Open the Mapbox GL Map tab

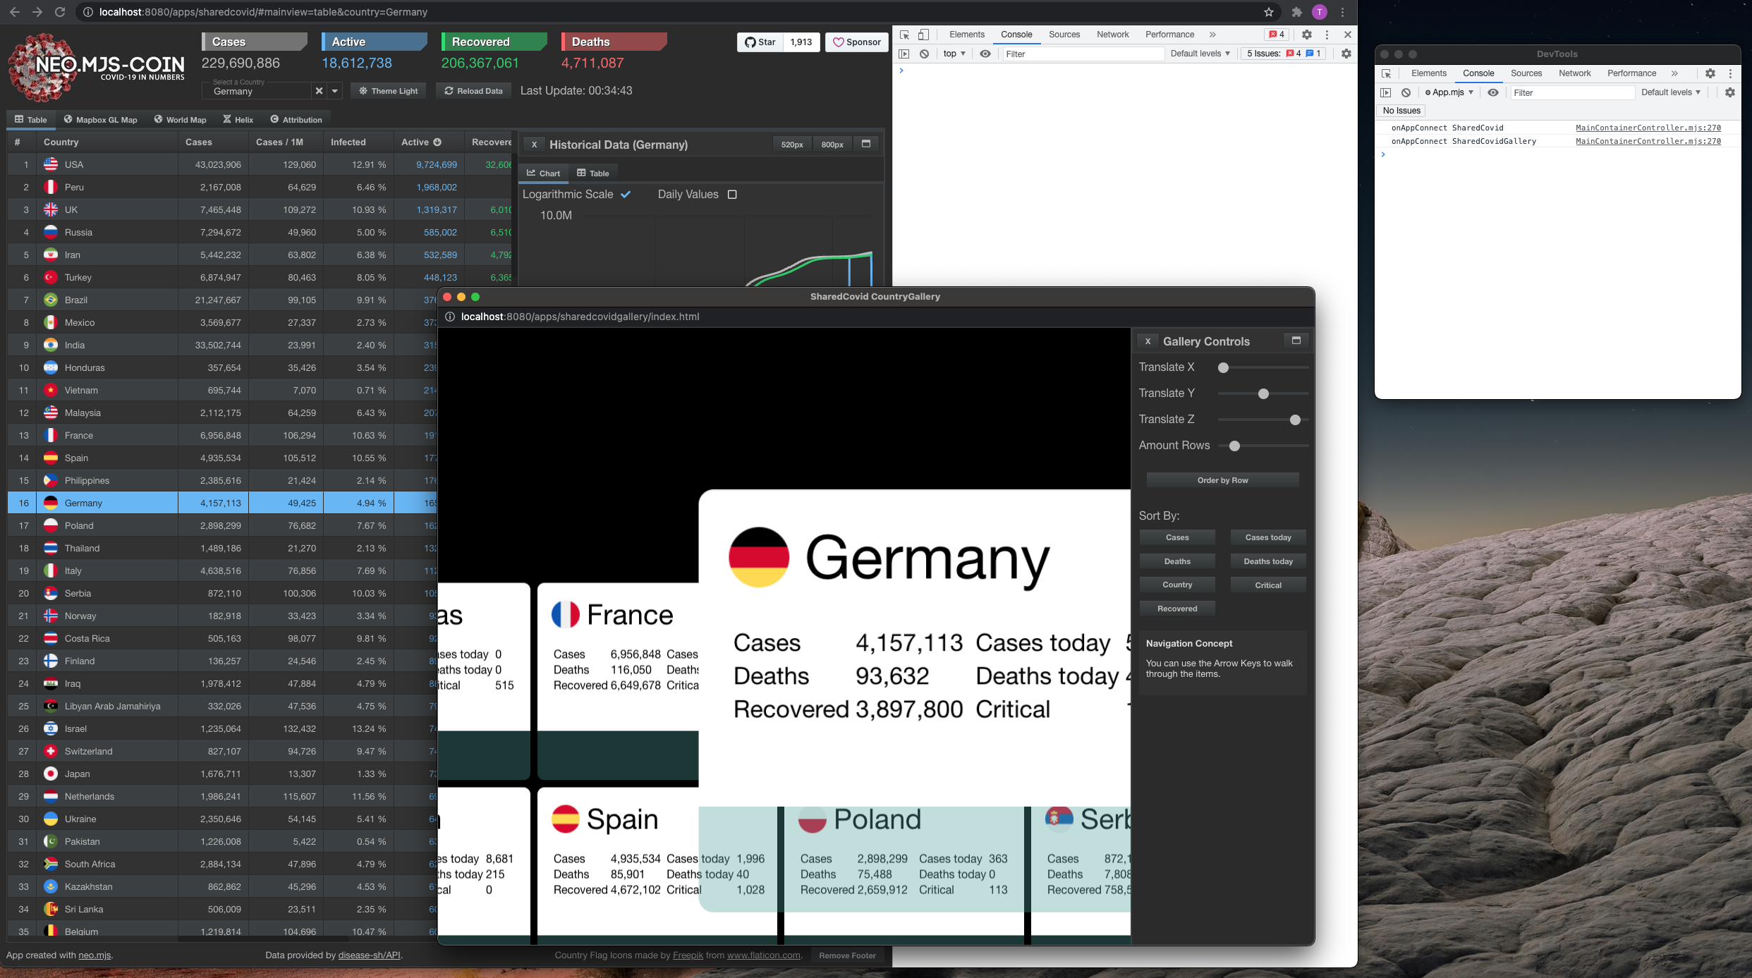point(101,119)
